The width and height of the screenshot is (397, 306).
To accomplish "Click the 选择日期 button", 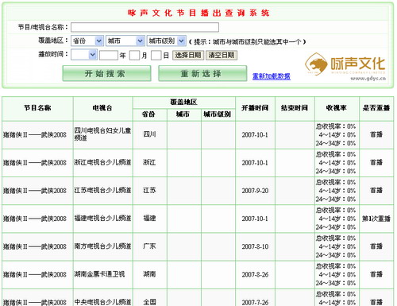I will pos(188,55).
